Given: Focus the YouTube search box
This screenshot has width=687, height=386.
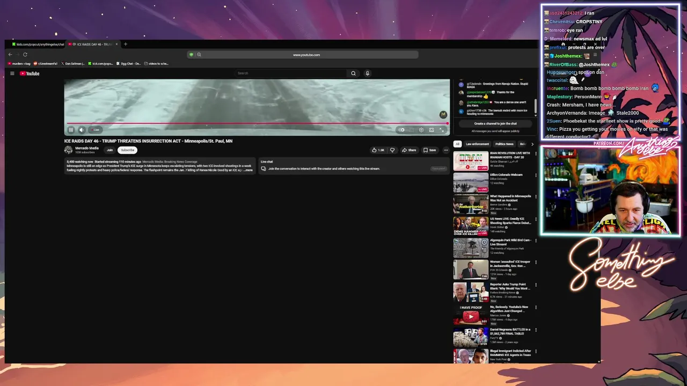Looking at the screenshot, I should click(290, 73).
